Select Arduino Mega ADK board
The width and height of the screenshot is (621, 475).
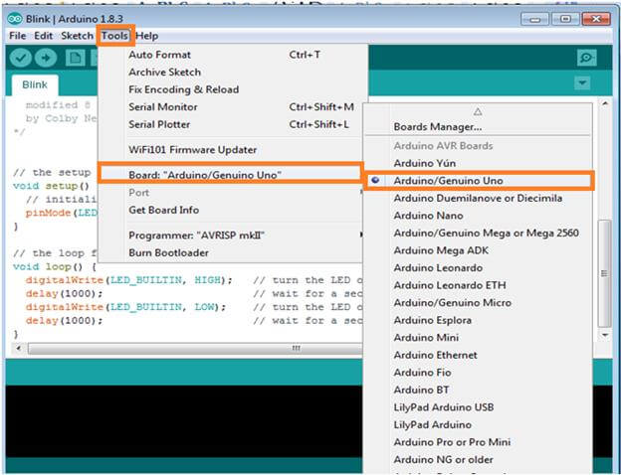479,250
